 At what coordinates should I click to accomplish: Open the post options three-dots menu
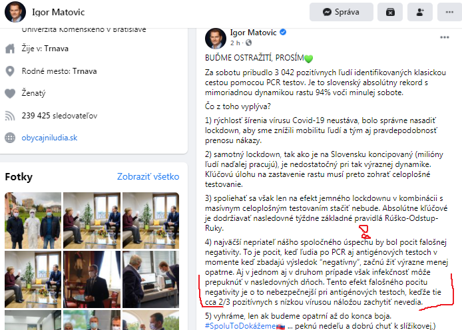tap(444, 37)
